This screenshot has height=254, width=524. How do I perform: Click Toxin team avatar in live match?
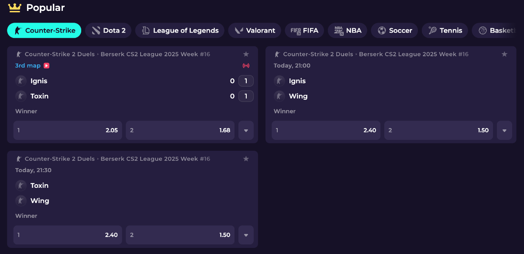click(x=21, y=96)
